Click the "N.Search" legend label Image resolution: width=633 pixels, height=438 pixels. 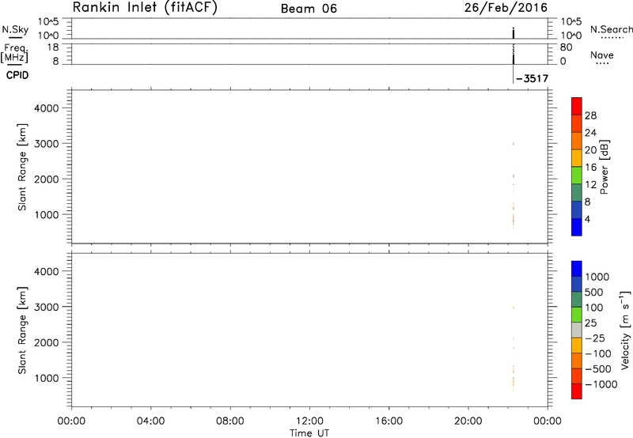(x=611, y=29)
